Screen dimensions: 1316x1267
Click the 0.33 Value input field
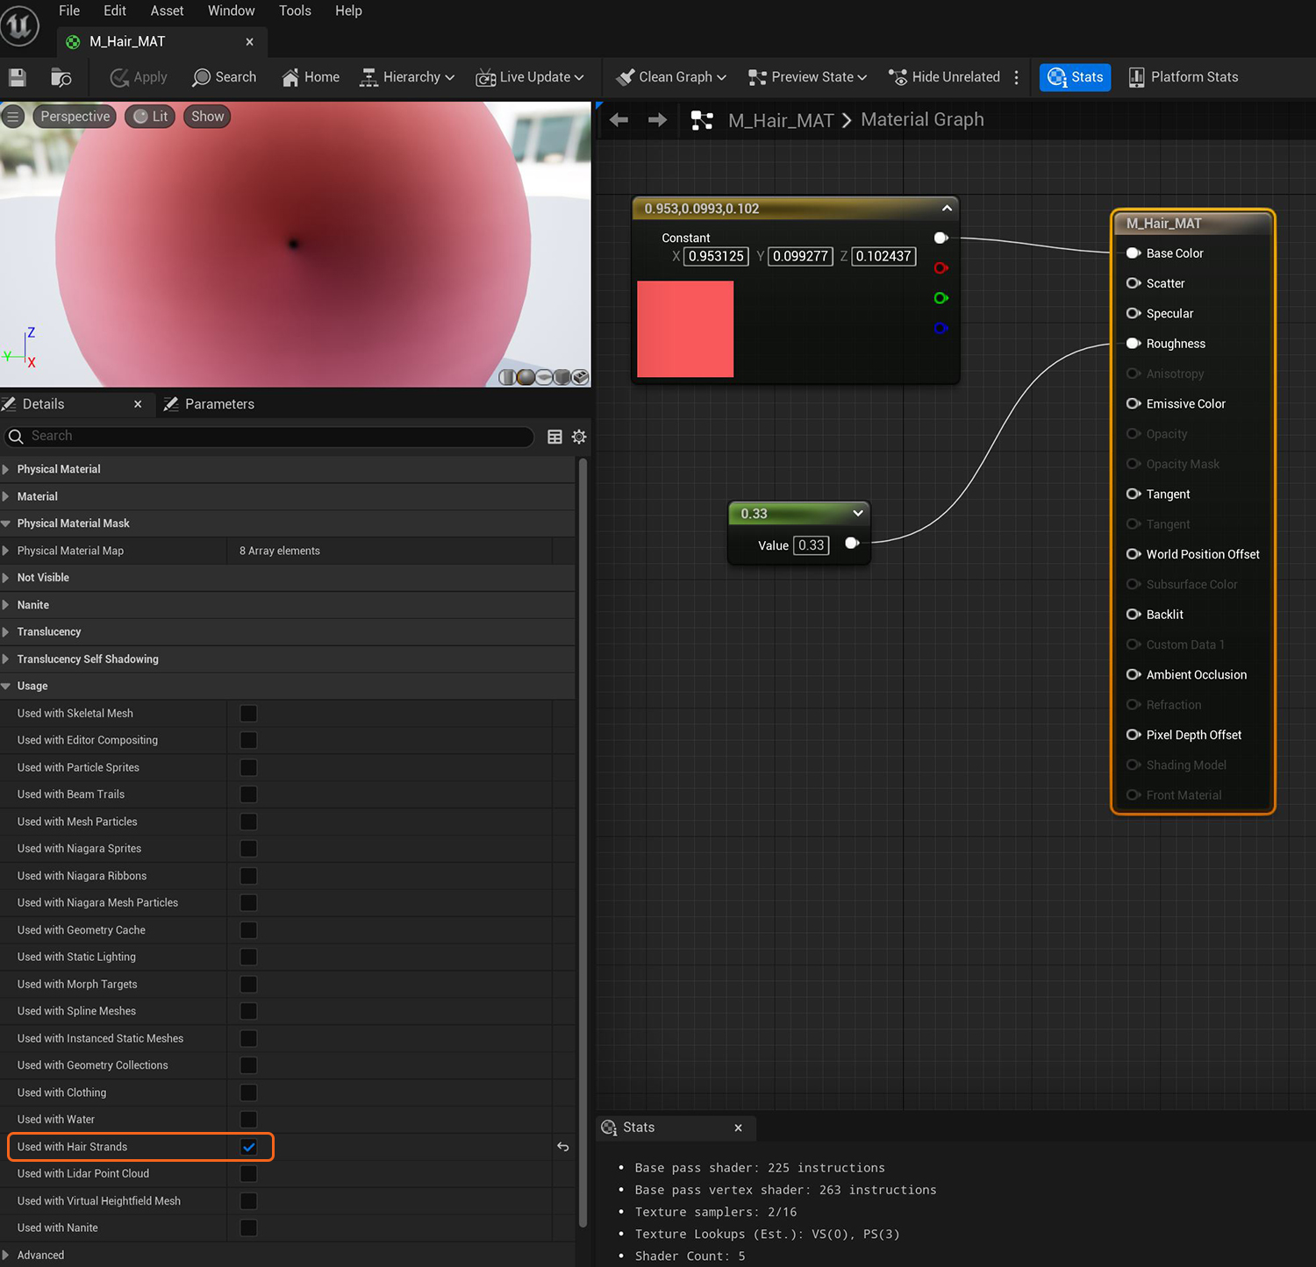tap(812, 545)
